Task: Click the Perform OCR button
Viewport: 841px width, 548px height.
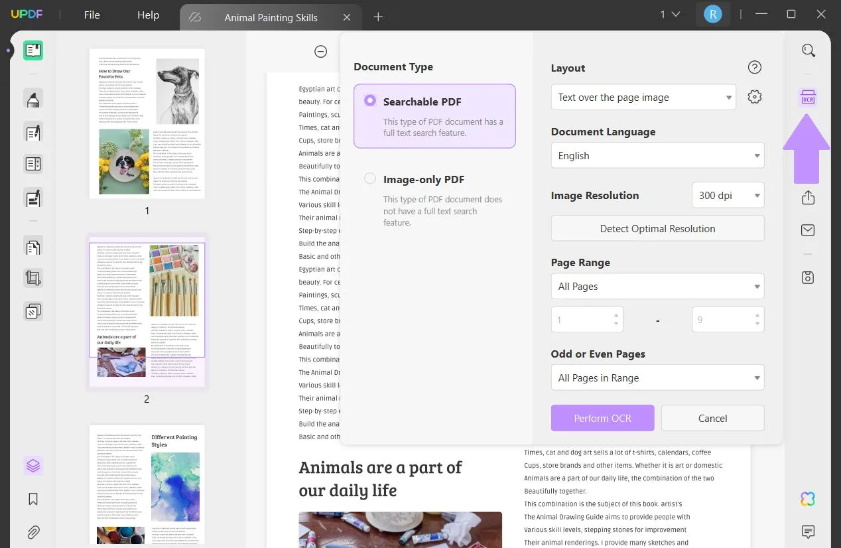Action: point(602,418)
